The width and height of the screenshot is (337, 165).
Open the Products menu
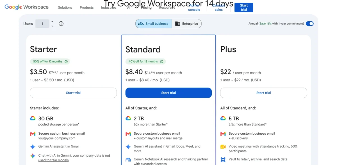coord(86,8)
